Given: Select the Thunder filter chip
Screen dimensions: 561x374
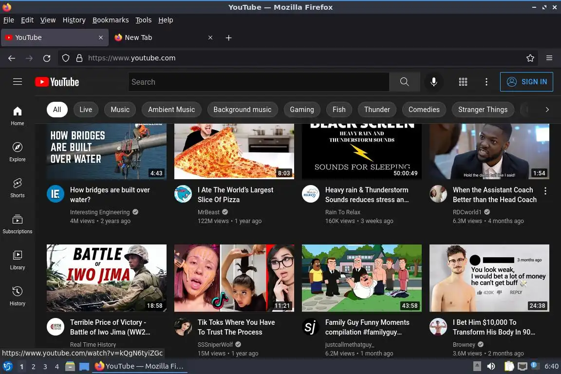Looking at the screenshot, I should pyautogui.click(x=377, y=110).
